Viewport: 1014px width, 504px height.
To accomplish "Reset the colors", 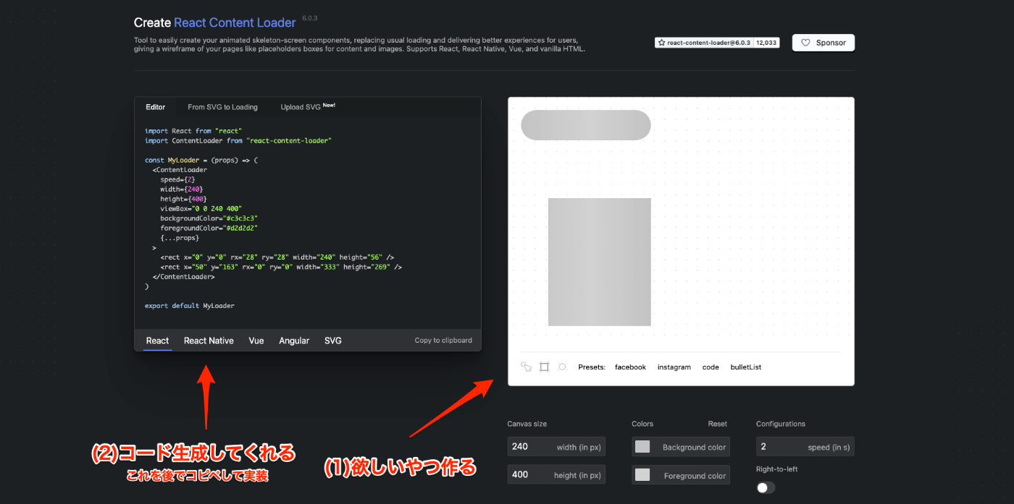I will [x=718, y=424].
